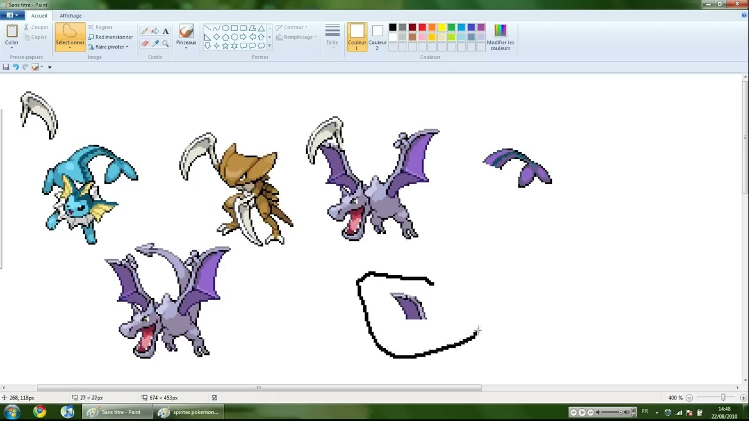The height and width of the screenshot is (421, 749).
Task: Pick the down arrow shape
Action: 208,46
